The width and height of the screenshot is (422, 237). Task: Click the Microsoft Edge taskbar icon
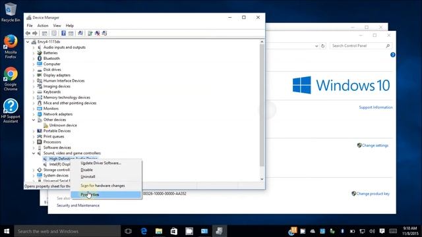(x=144, y=231)
